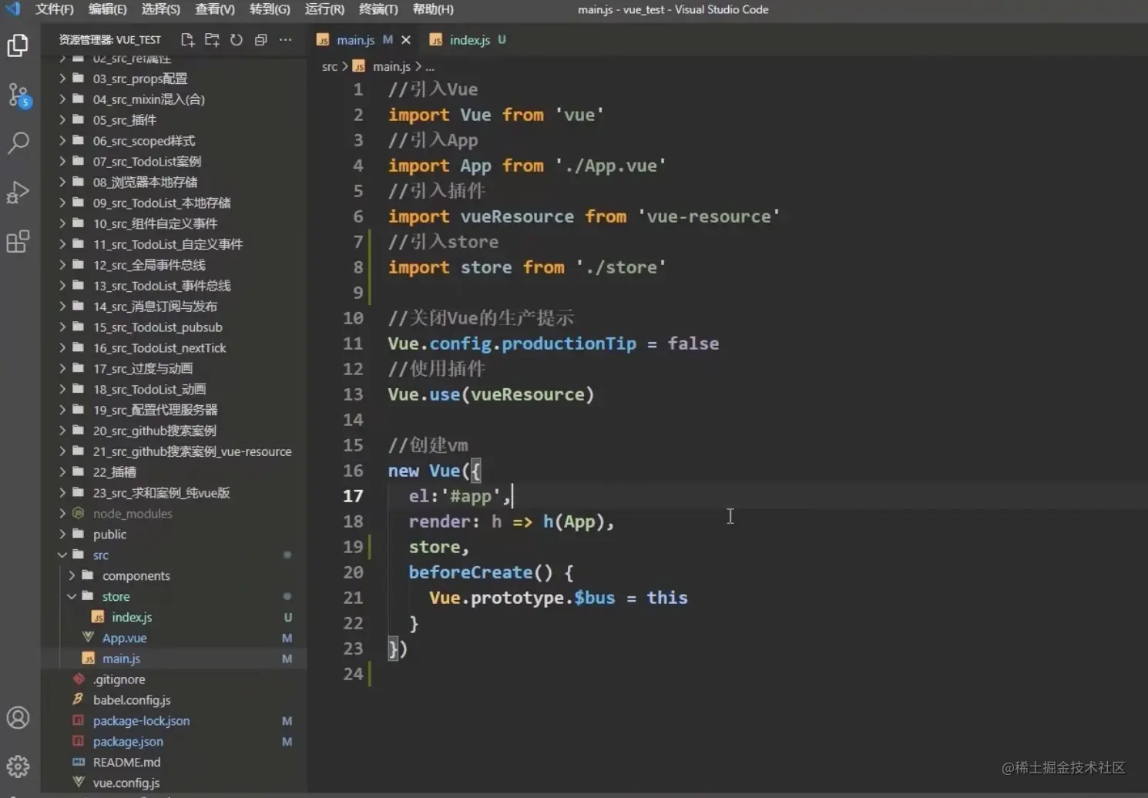Viewport: 1148px width, 798px height.
Task: Open Source Control view with badge
Action: (x=18, y=96)
